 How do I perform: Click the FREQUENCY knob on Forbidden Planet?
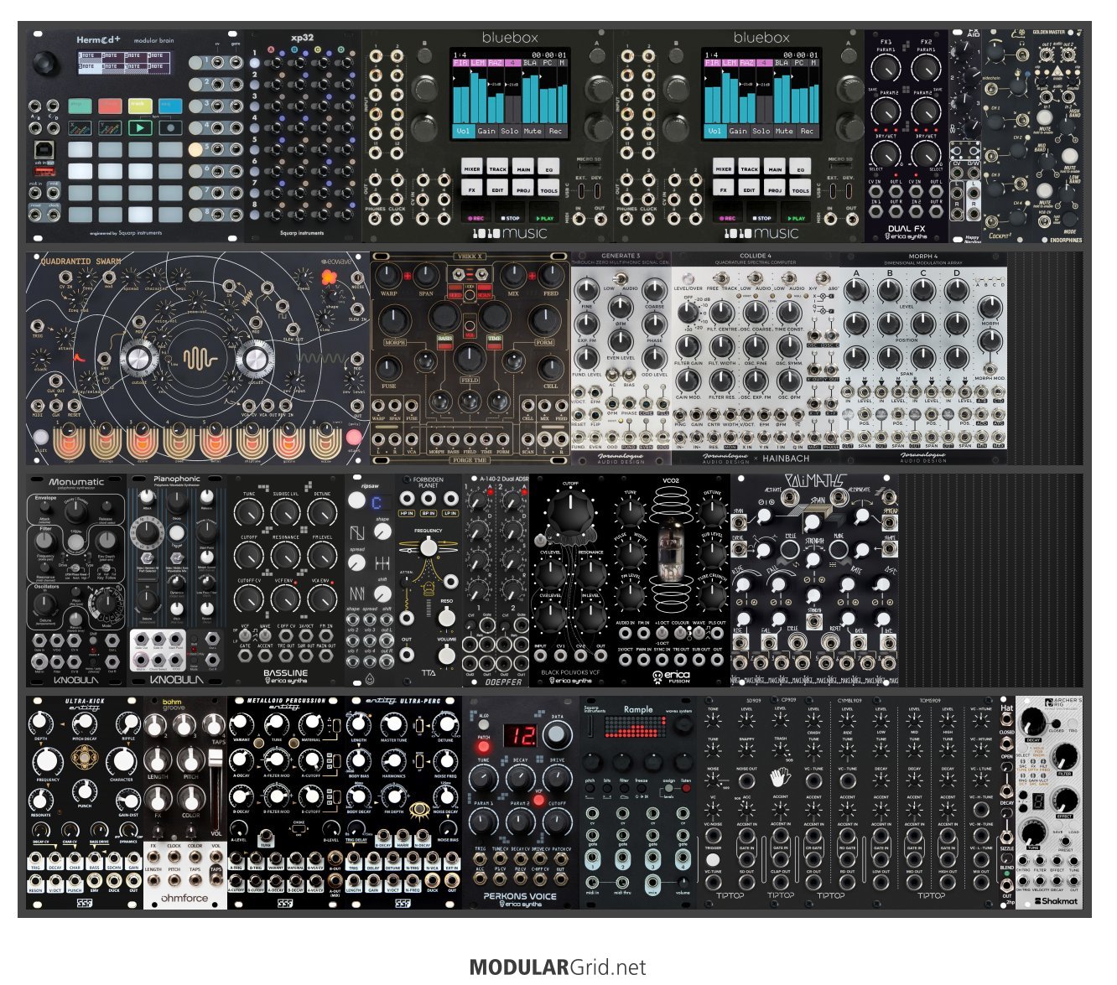coord(429,547)
